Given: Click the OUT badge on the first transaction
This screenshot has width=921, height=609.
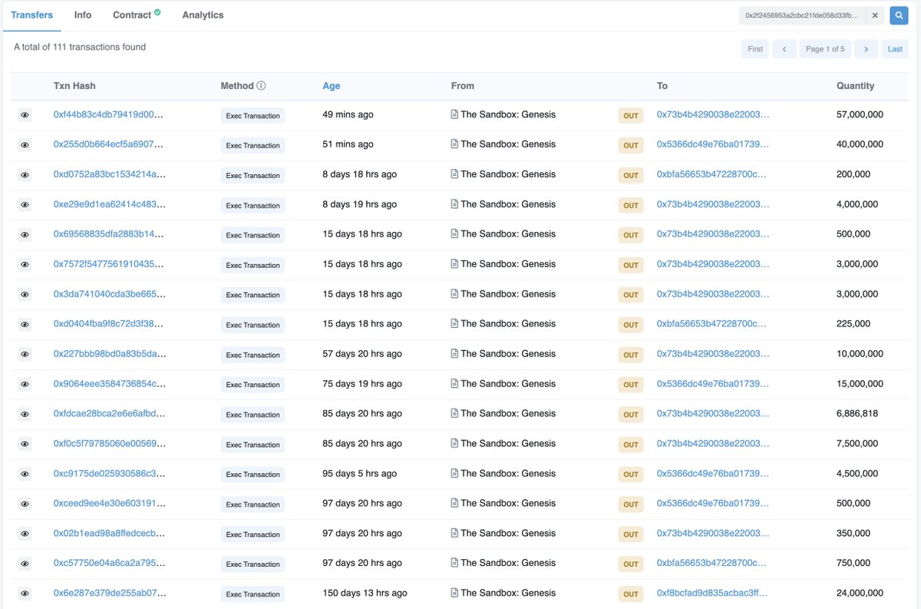Looking at the screenshot, I should [630, 115].
